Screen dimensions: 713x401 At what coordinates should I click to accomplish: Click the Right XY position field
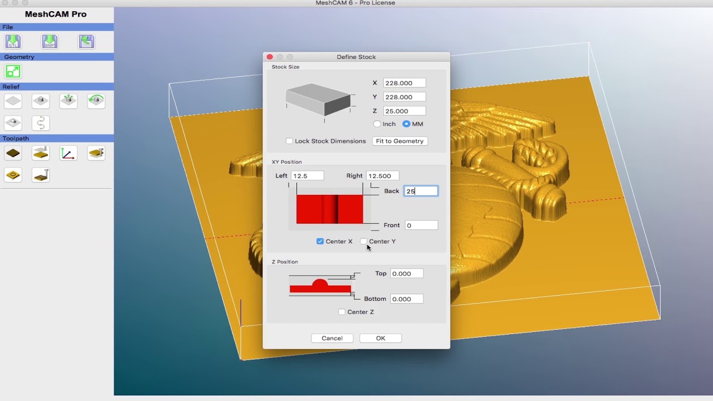tap(382, 176)
